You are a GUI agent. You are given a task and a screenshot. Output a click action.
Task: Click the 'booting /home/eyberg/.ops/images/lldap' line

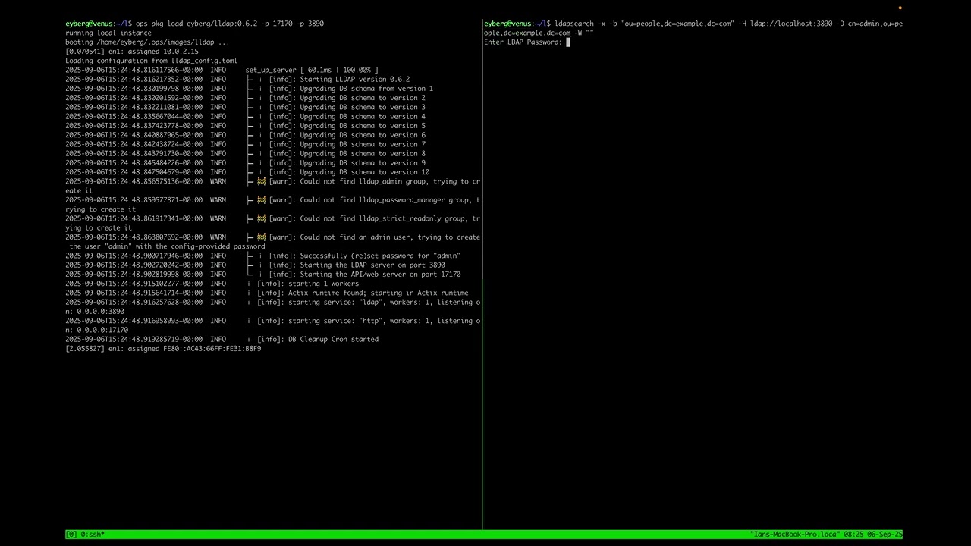tap(147, 42)
